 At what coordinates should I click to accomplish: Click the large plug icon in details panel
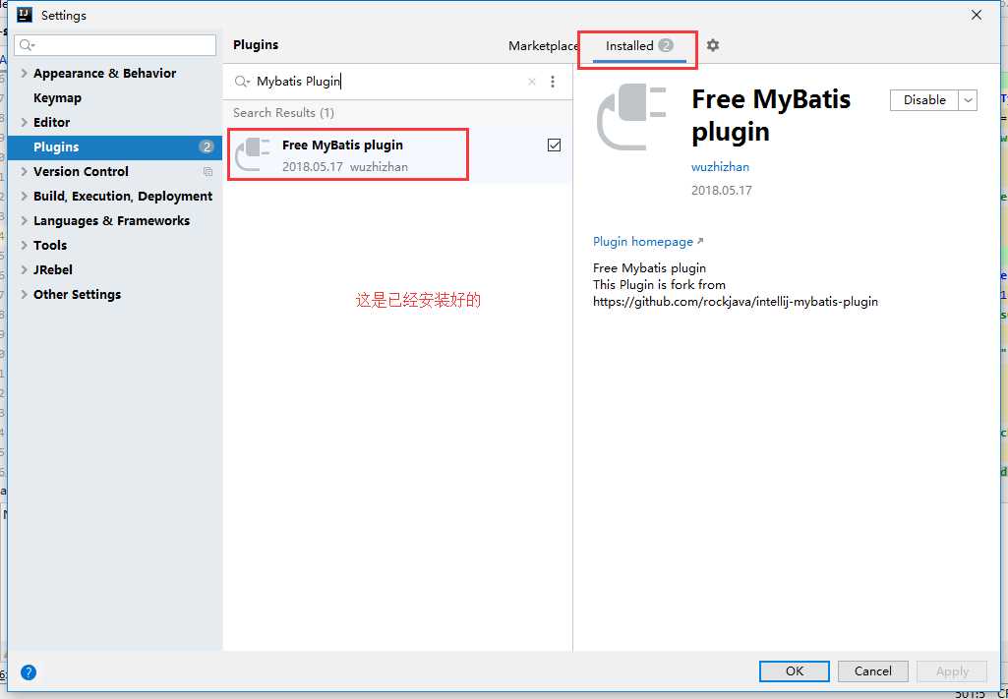pos(632,118)
